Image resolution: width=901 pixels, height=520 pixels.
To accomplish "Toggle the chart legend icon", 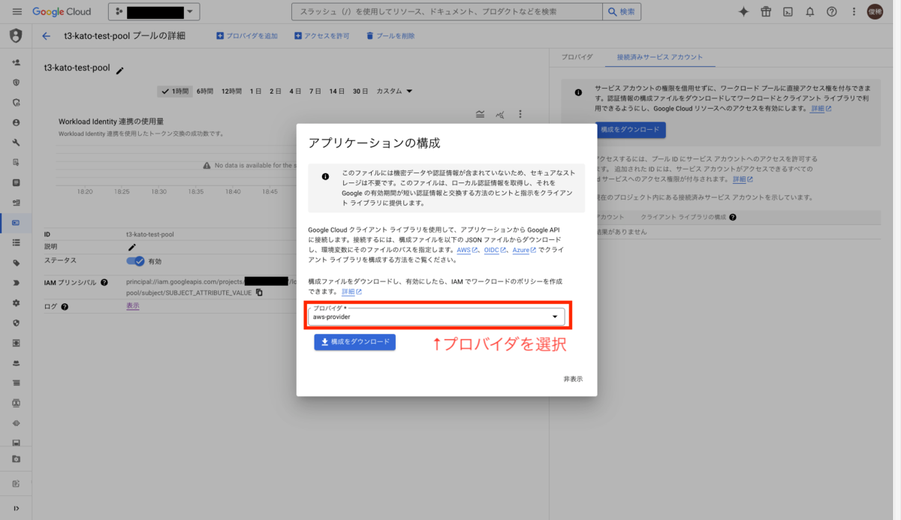I will coord(480,114).
